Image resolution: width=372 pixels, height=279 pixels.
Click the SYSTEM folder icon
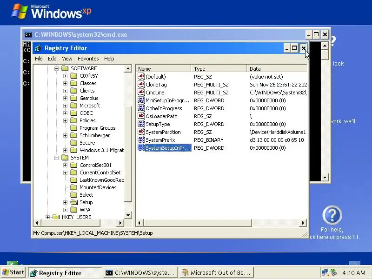tap(65, 158)
